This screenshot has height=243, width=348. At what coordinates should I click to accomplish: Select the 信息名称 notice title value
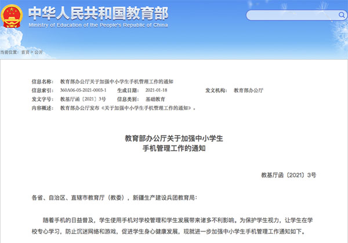coord(117,82)
